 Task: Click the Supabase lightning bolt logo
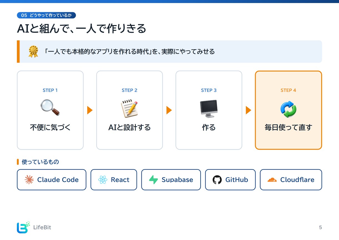coord(153,180)
